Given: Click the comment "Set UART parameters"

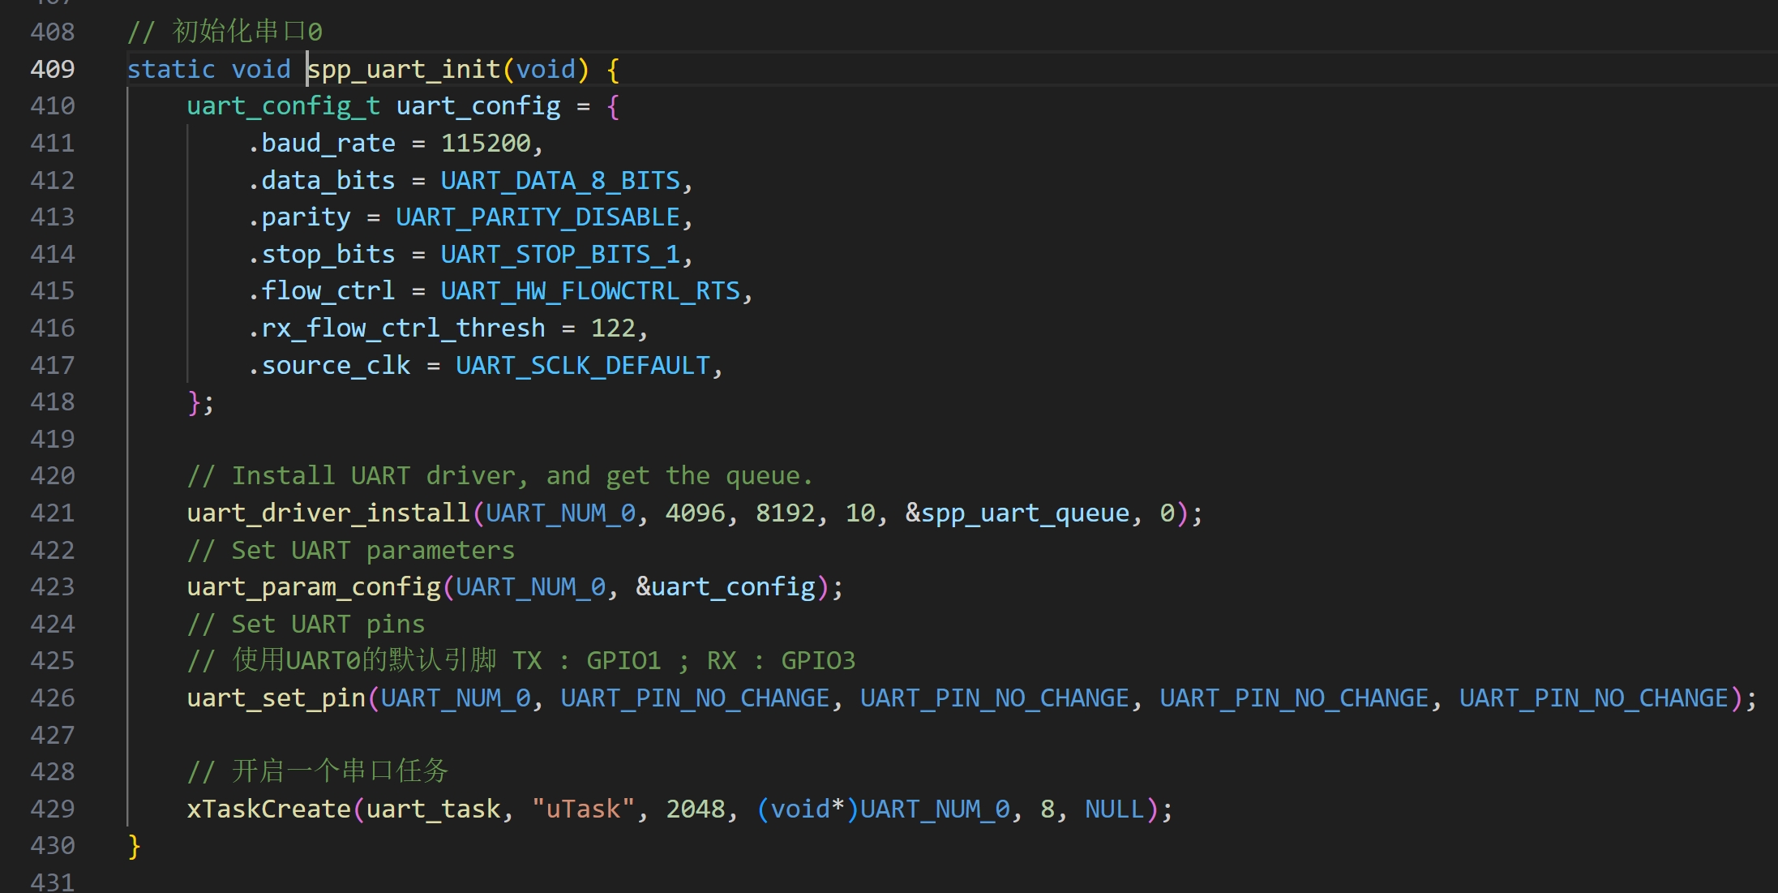Looking at the screenshot, I should 373,550.
